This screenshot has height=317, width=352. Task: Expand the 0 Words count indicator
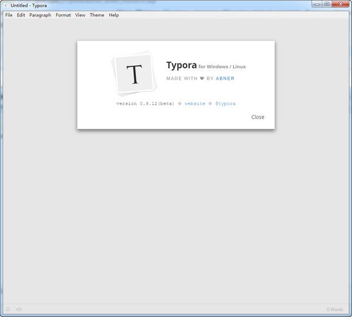point(335,309)
